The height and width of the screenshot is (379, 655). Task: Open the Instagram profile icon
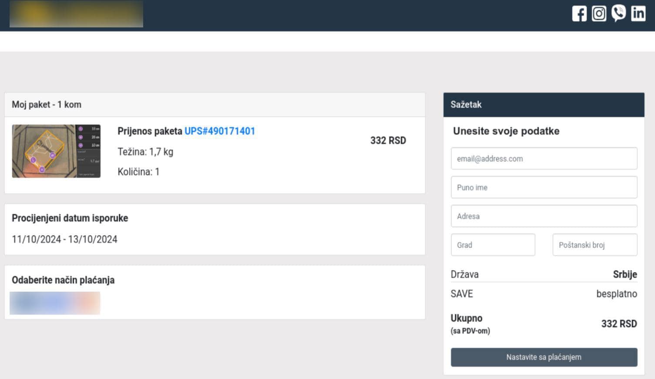point(599,13)
